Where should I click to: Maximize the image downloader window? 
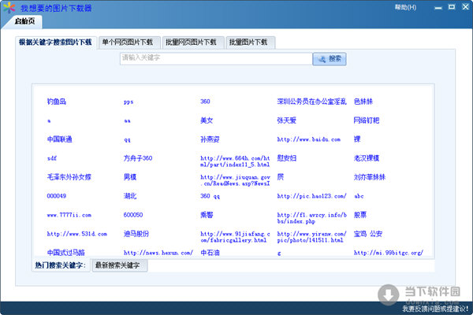pos(452,7)
